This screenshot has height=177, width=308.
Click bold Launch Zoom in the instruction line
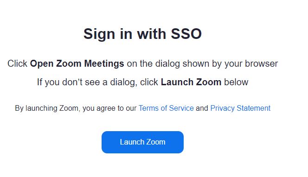(191, 82)
